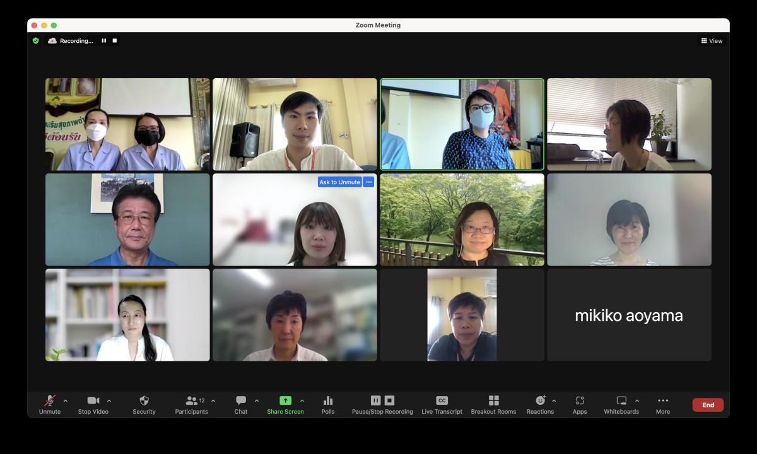Pause recording in the top status bar

pyautogui.click(x=104, y=41)
